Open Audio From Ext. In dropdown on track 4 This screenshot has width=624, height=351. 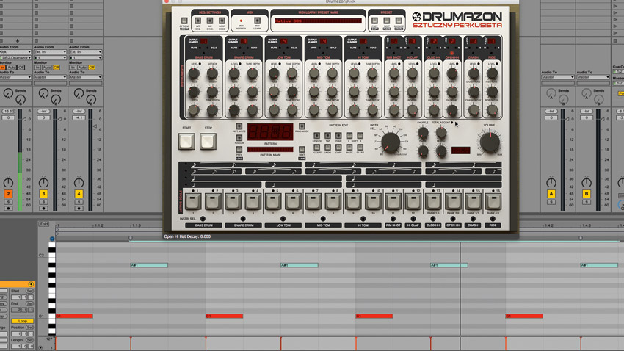(x=85, y=51)
